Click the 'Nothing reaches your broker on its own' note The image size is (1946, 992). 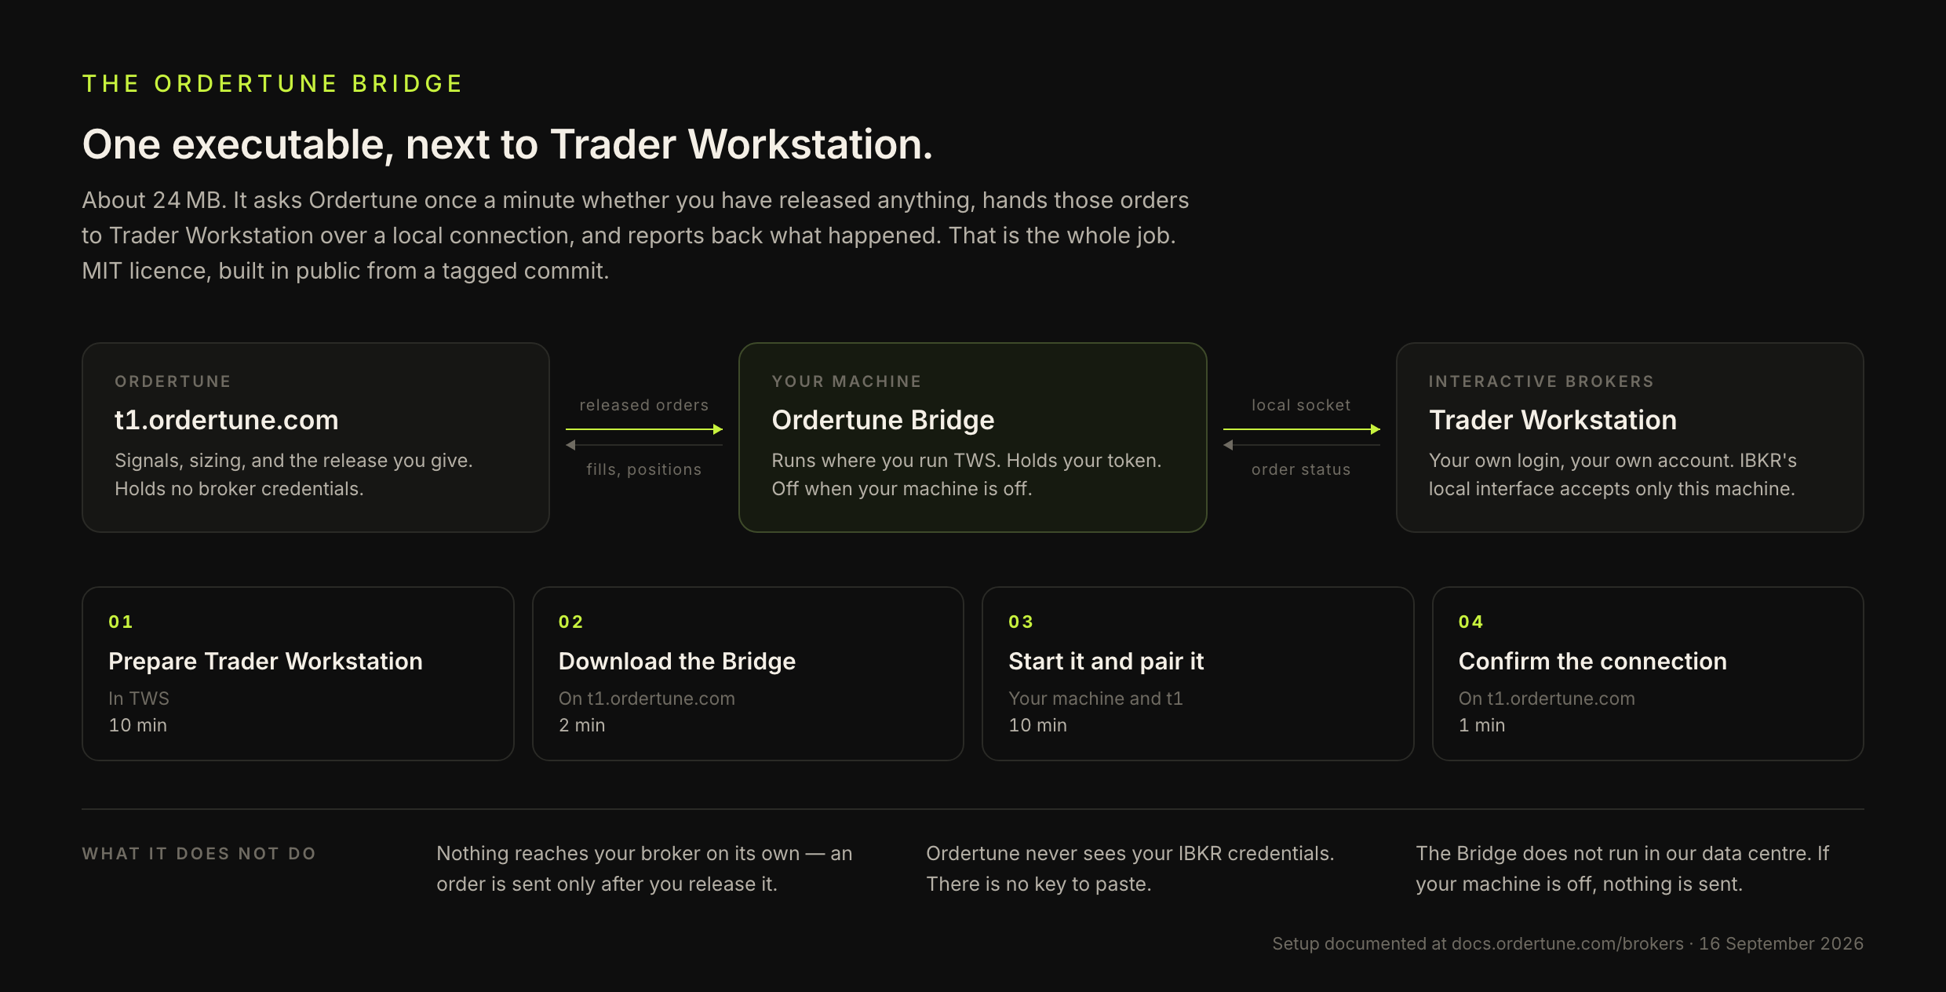click(644, 869)
